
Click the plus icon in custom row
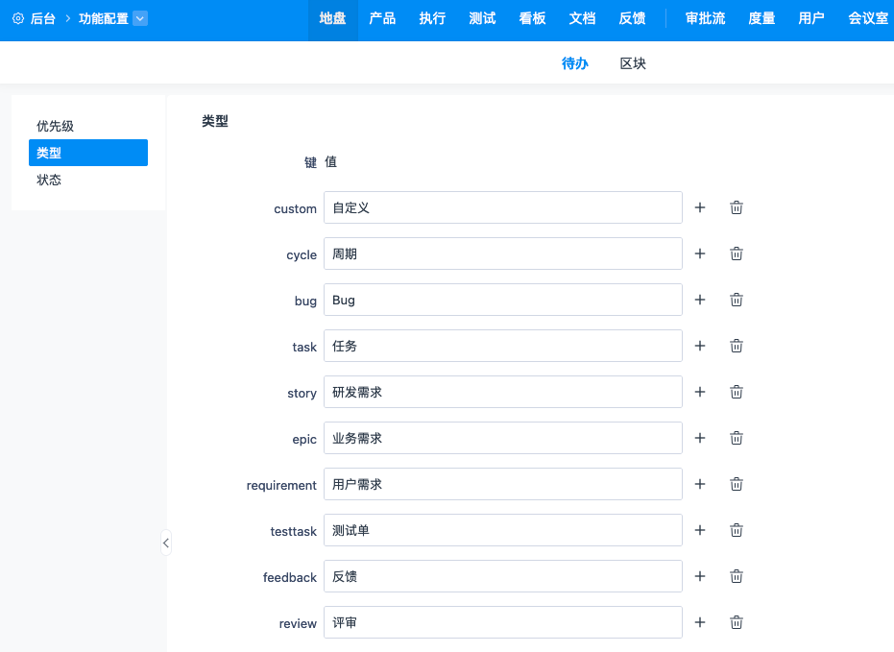tap(700, 207)
